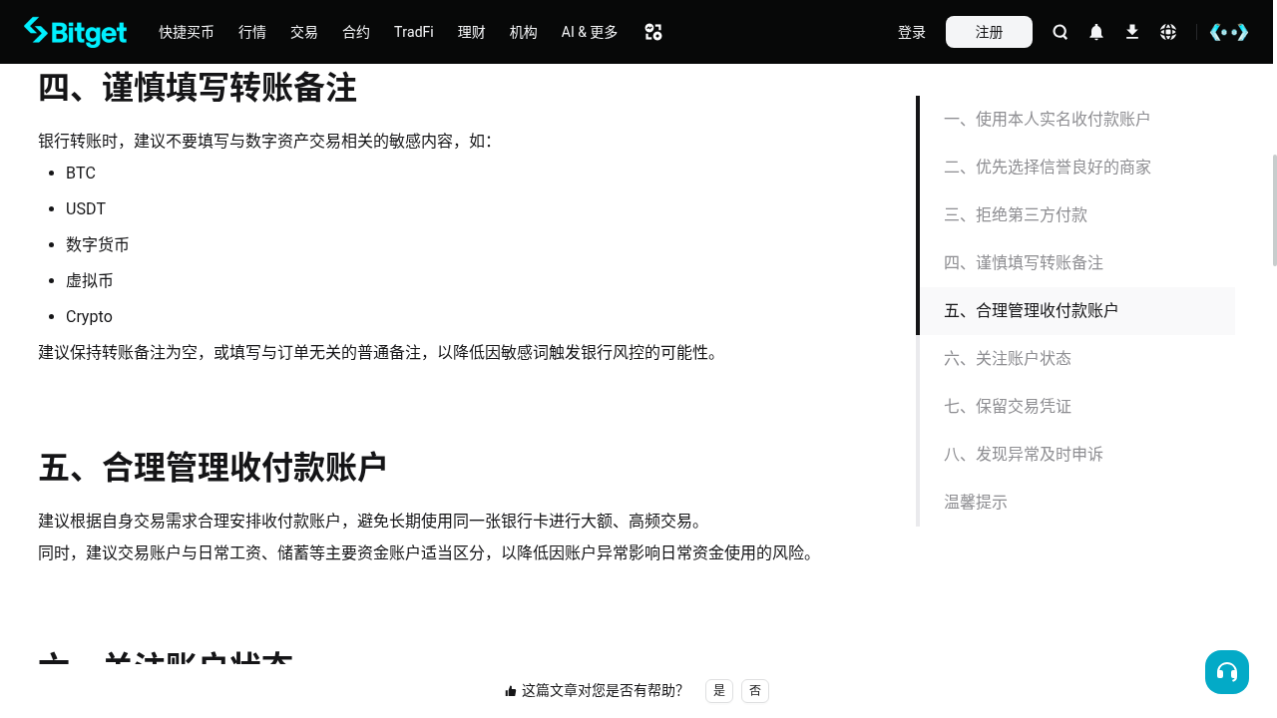1277x718 pixels.
Task: Click the 四、谨慎填写转账备注 heading
Action: pyautogui.click(x=198, y=88)
